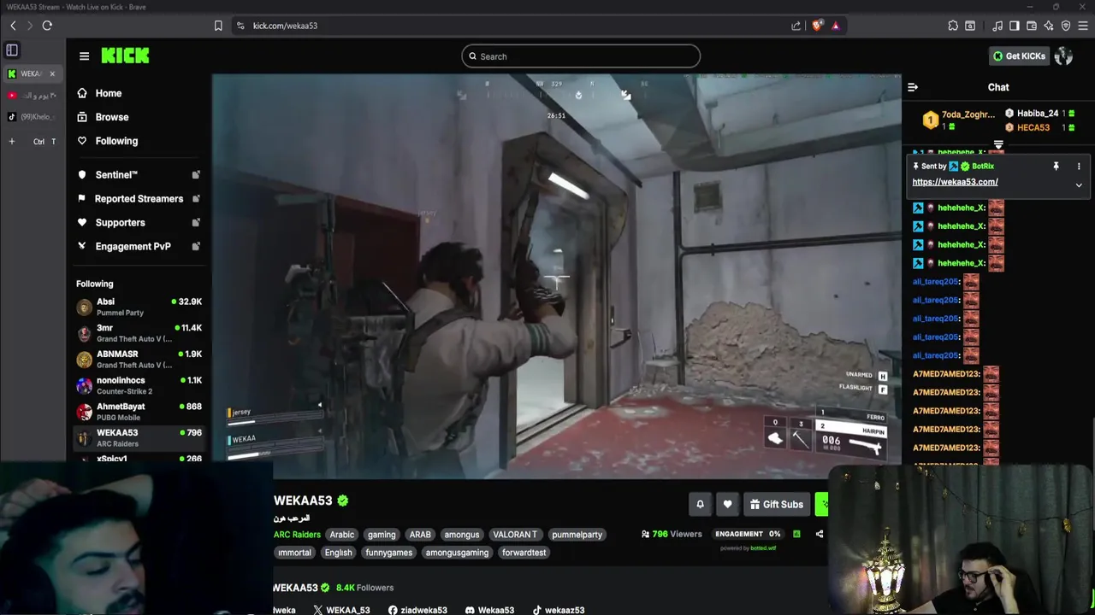Open the Brave Shields lion icon
This screenshot has width=1095, height=615.
817,26
